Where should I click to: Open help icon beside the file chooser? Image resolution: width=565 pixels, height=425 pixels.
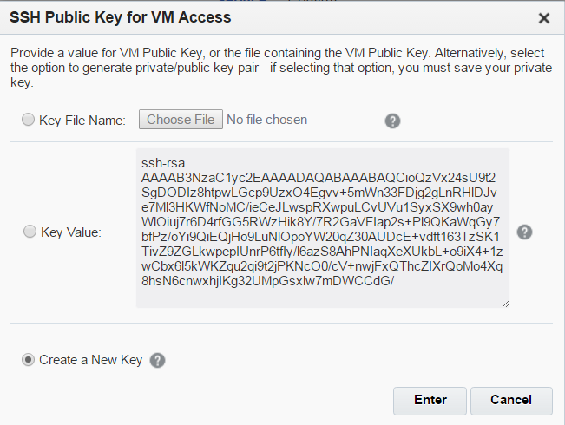tap(392, 121)
